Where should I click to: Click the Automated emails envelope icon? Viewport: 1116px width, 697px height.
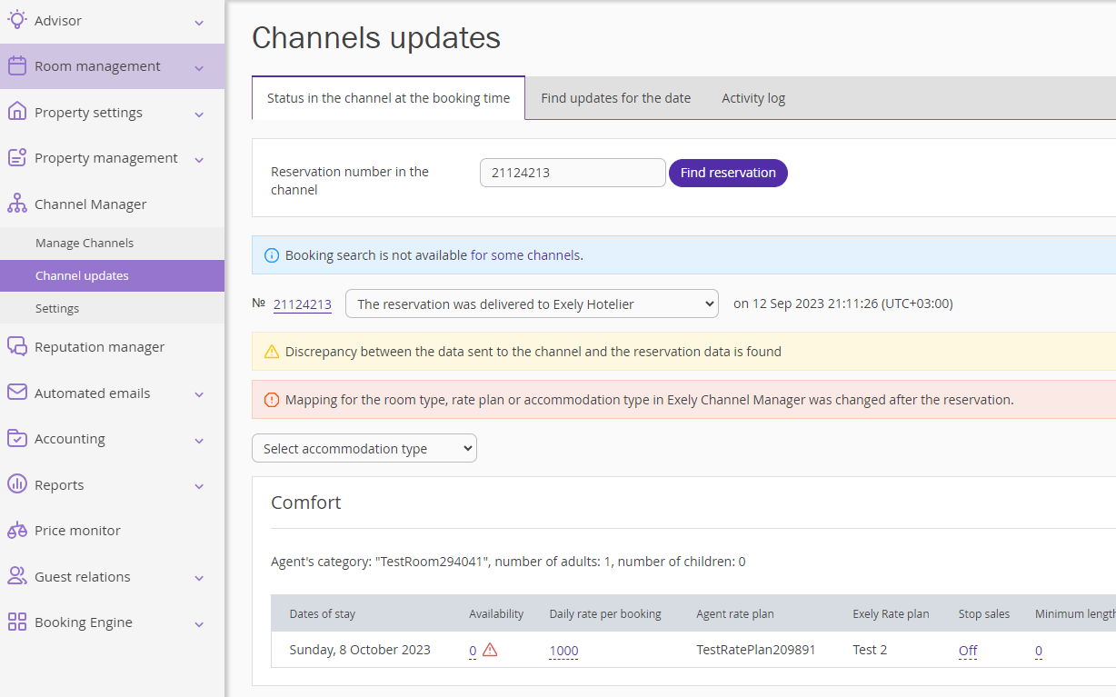click(x=16, y=393)
